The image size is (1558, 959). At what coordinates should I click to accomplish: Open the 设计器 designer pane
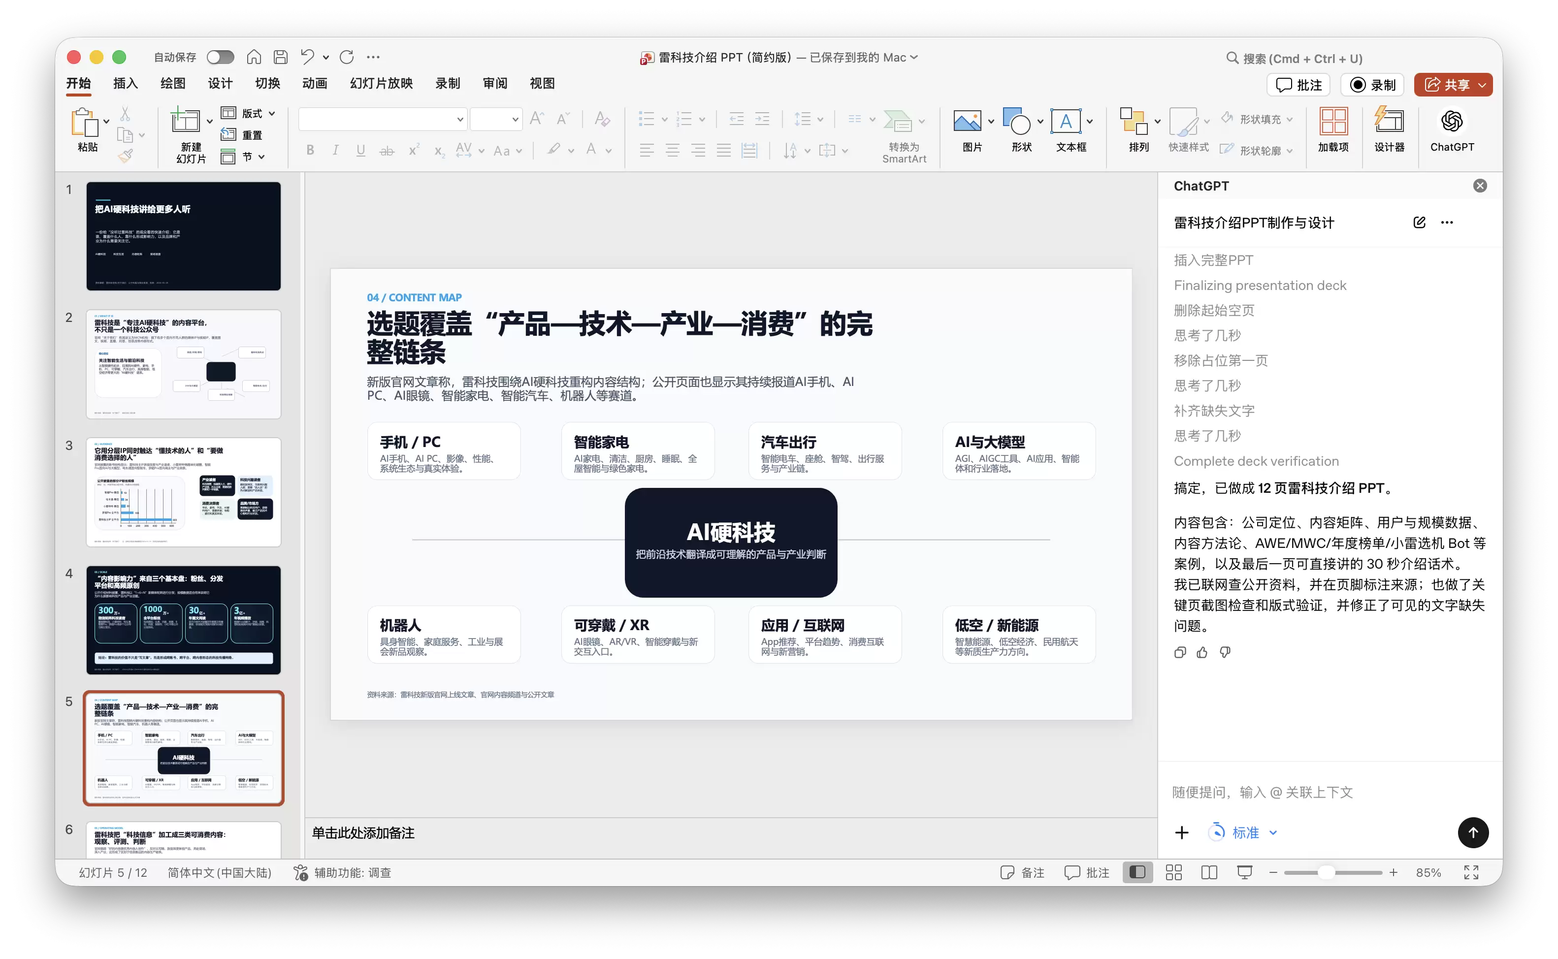[1389, 130]
